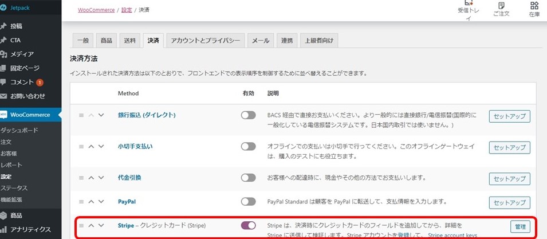
Task: Switch to the 連携 settings tab
Action: coord(287,41)
